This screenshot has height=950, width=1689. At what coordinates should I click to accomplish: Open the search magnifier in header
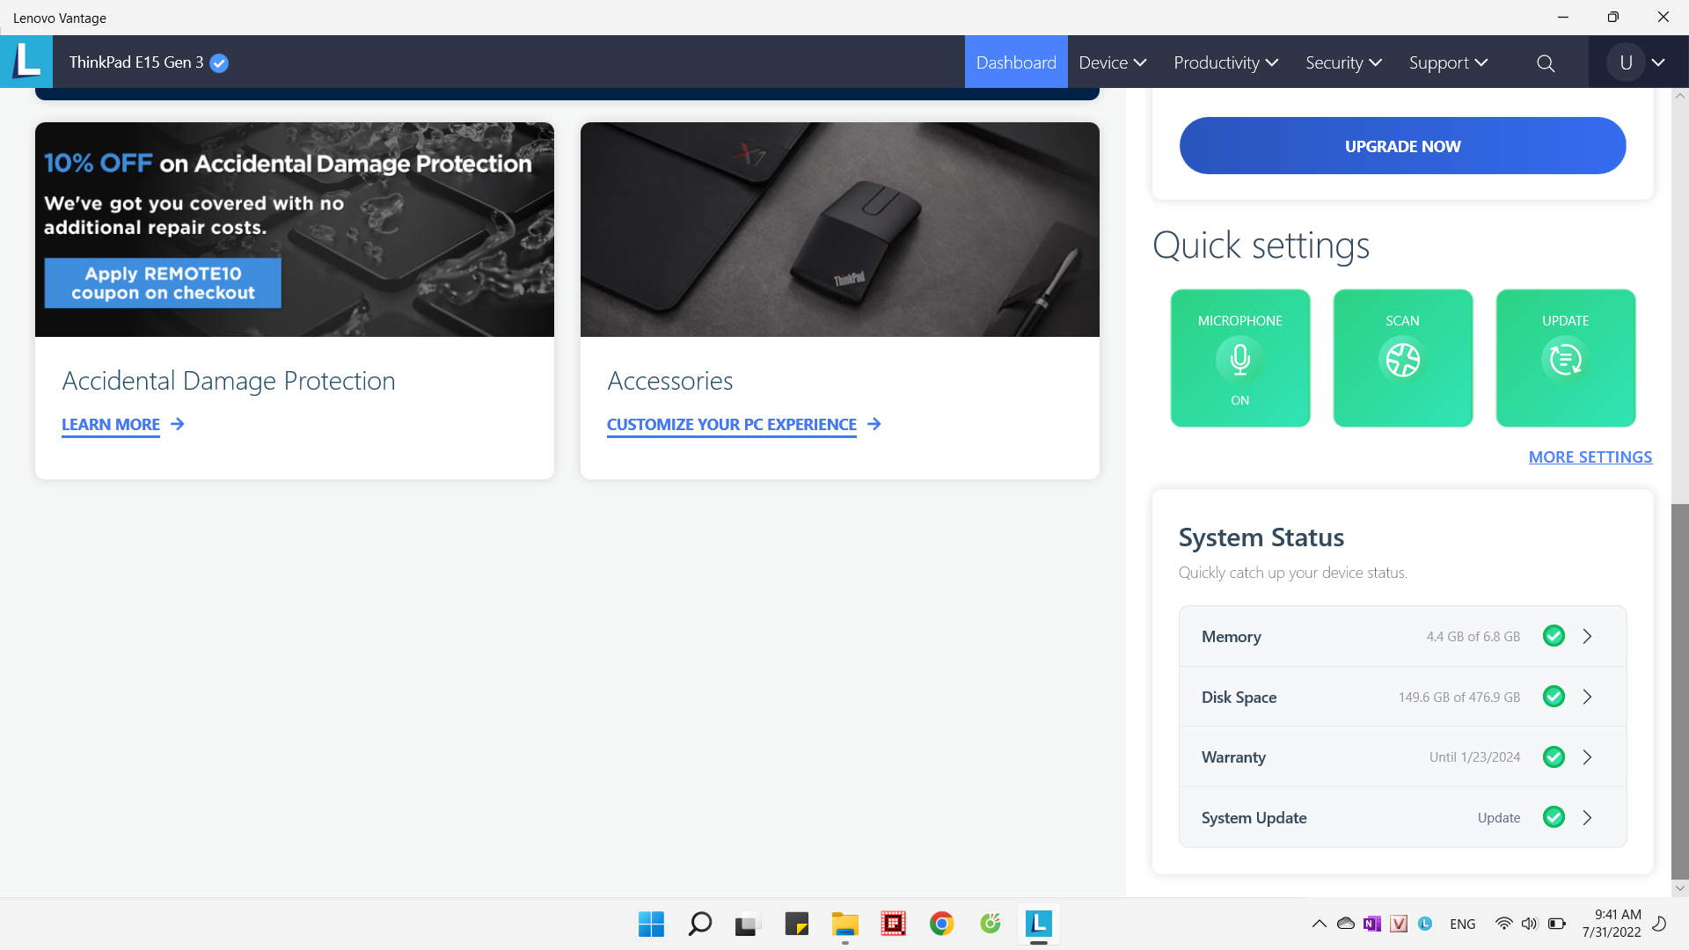click(x=1546, y=63)
